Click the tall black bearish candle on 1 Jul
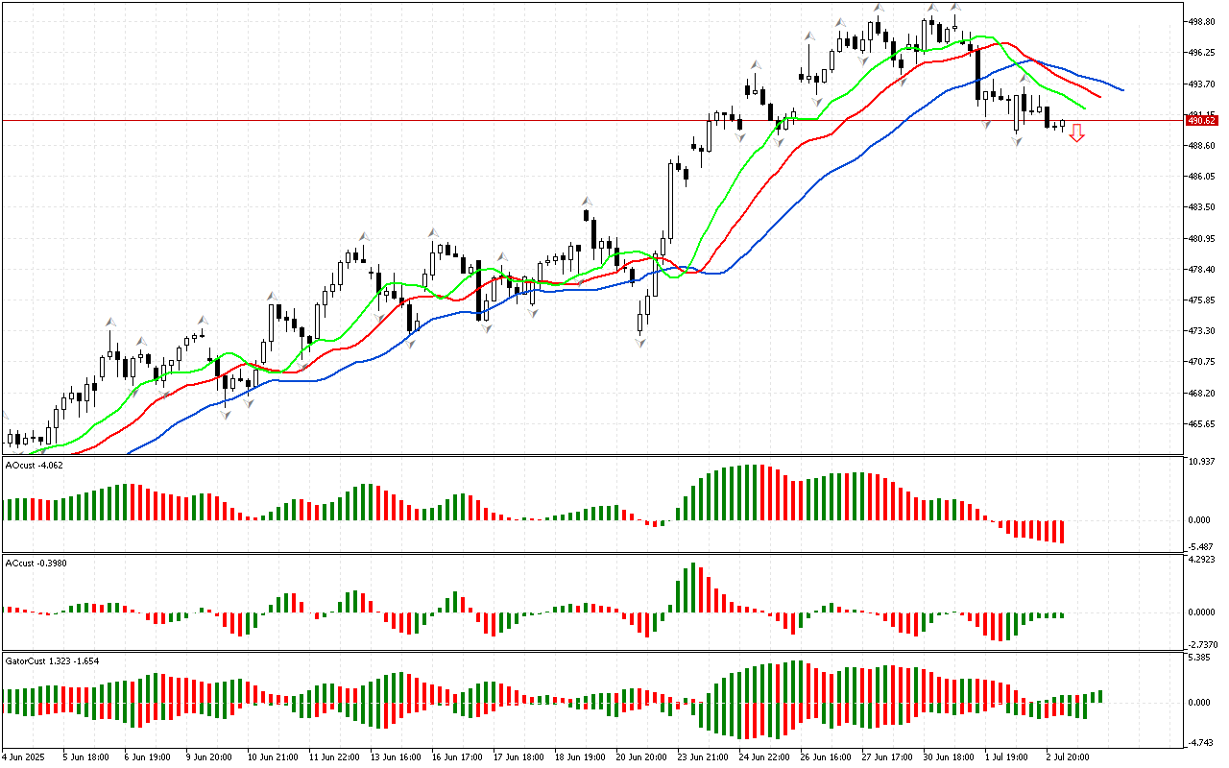Image resolution: width=1229 pixels, height=768 pixels. (977, 73)
